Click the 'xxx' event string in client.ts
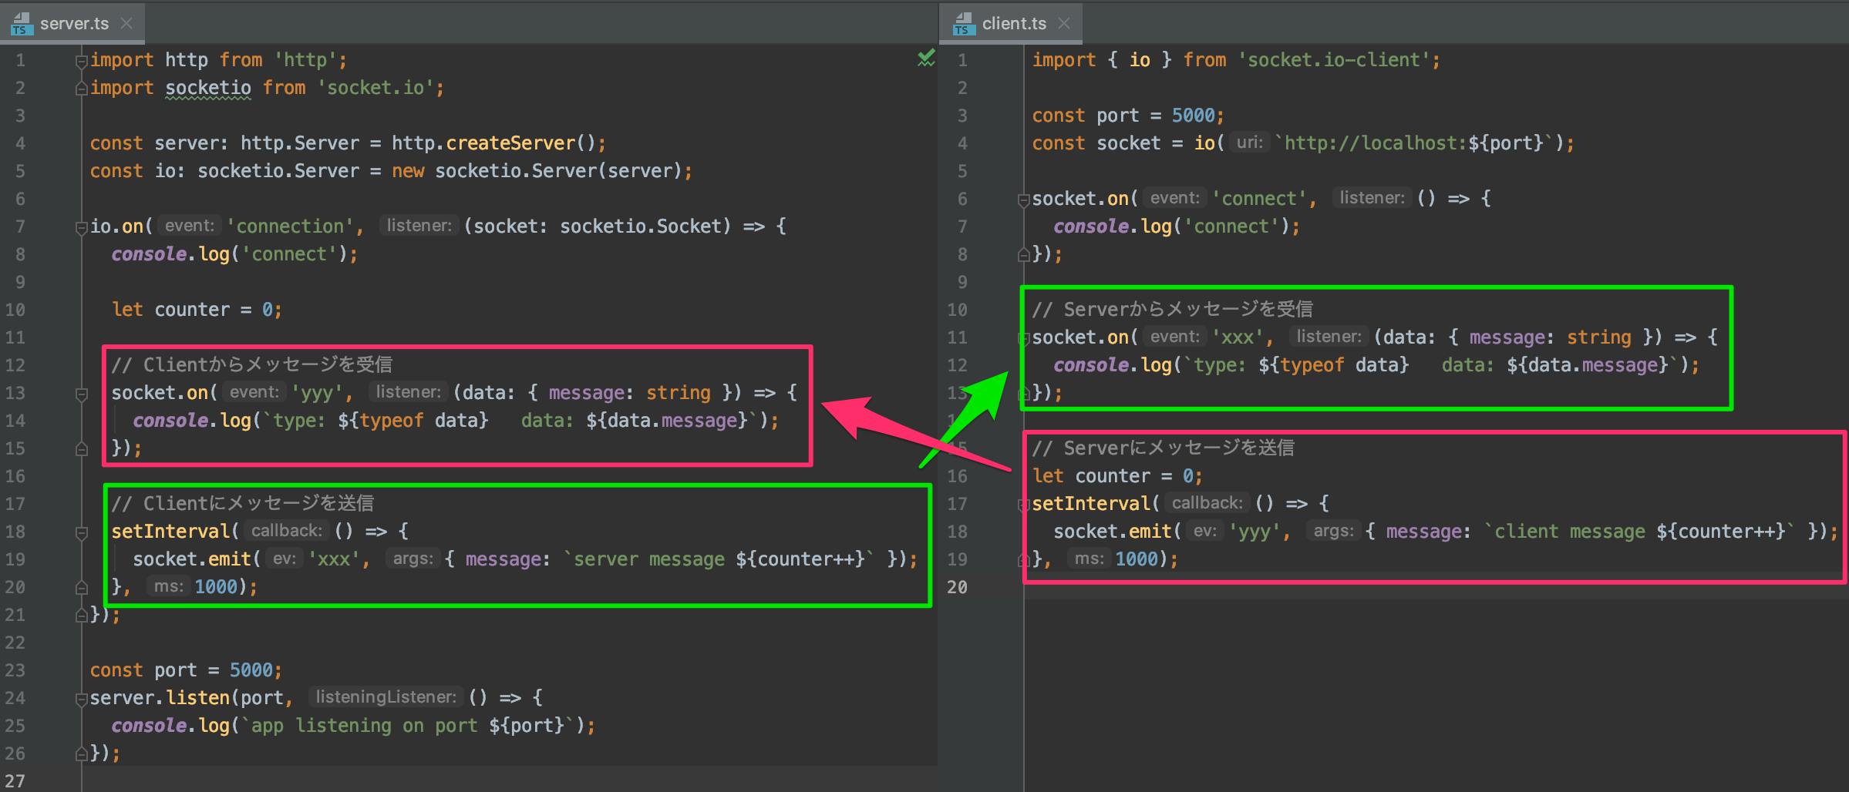 pos(1238,337)
